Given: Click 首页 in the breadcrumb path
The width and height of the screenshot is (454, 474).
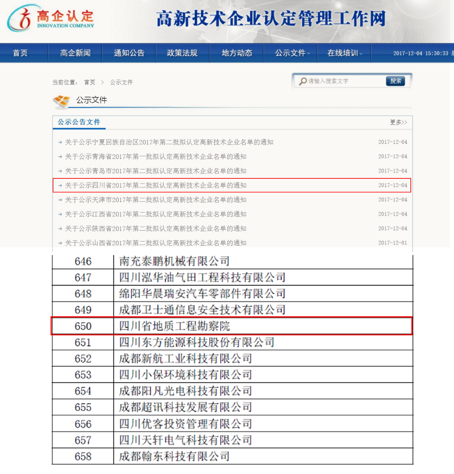Looking at the screenshot, I should [89, 82].
